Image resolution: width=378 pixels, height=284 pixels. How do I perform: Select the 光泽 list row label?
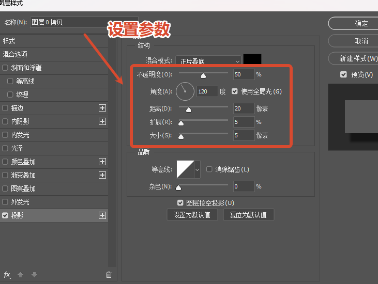(17, 148)
